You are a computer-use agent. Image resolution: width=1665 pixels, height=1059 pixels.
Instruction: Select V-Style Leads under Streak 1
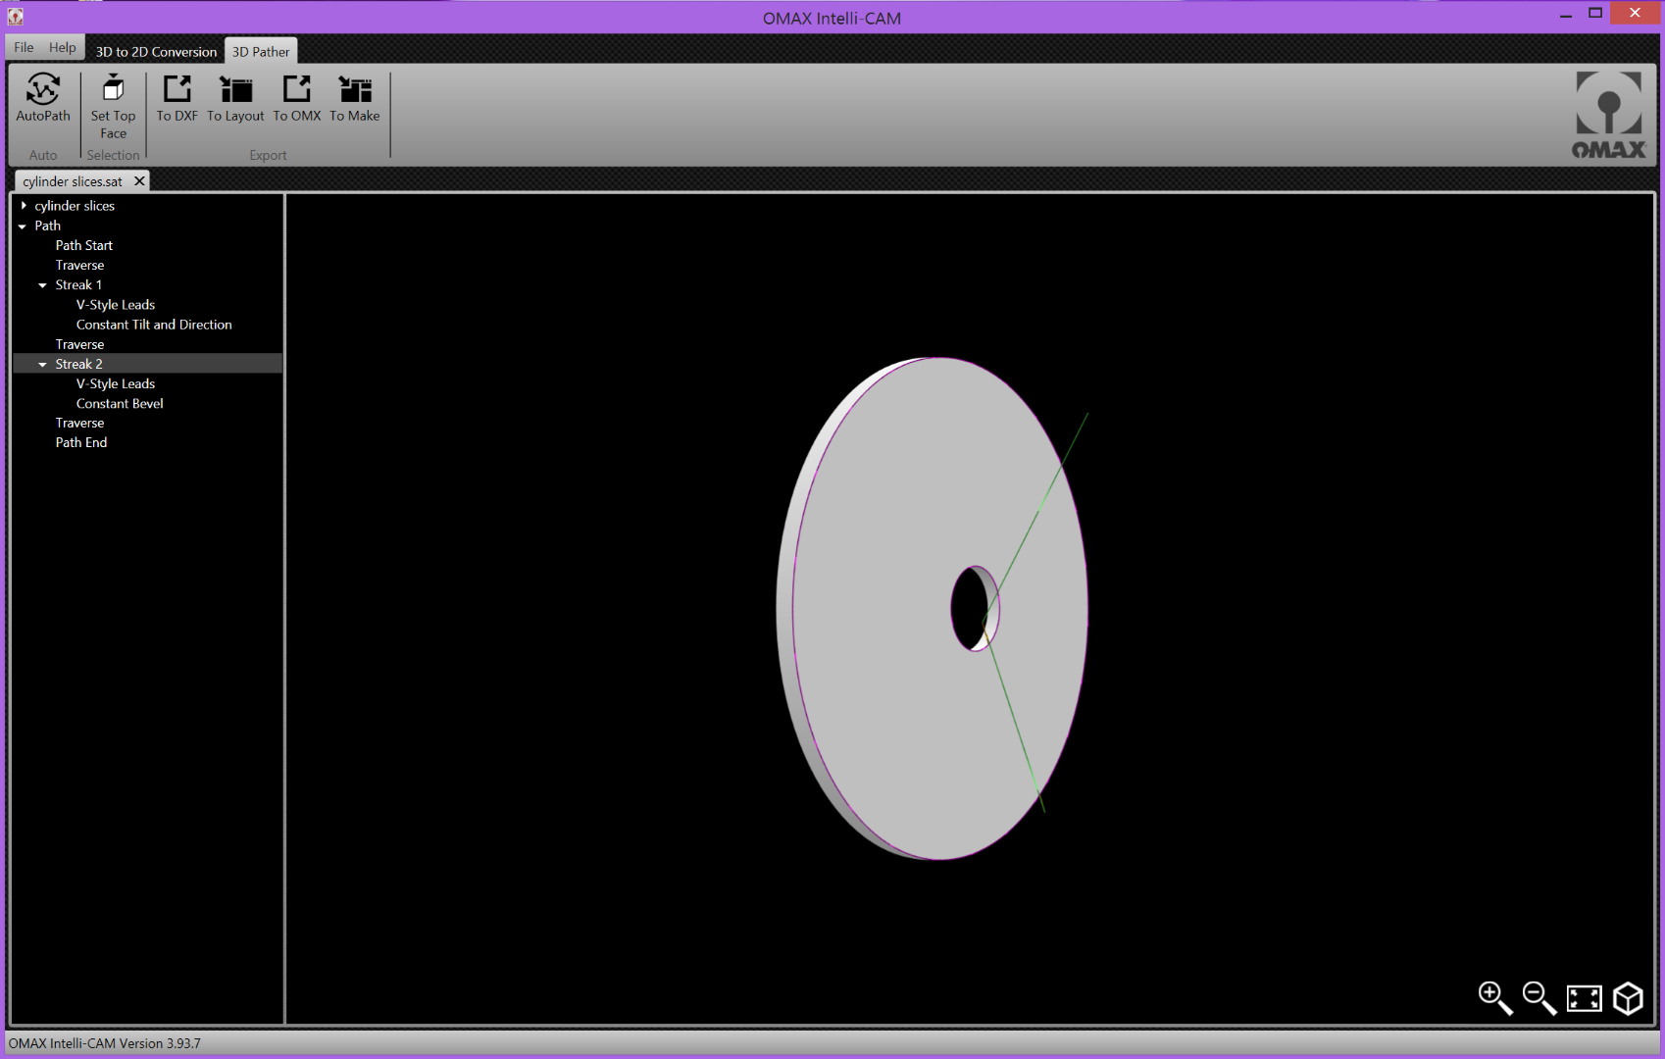click(116, 305)
